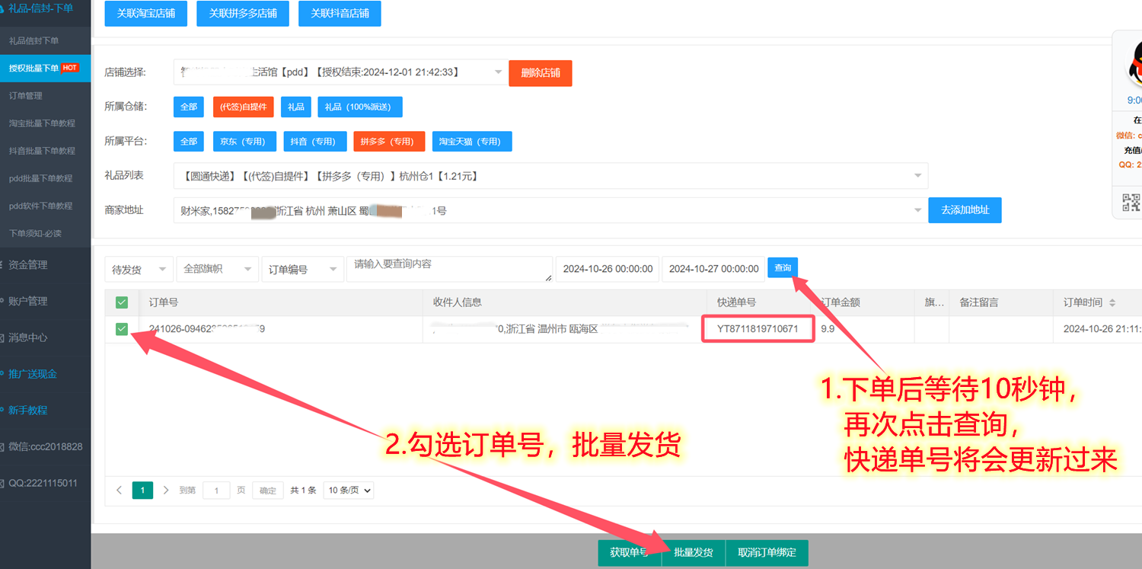Toggle the select-all checkbox in table header
This screenshot has width=1142, height=569.
coord(122,302)
